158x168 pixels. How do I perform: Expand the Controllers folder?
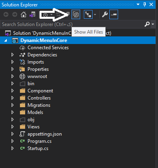pos(12,98)
